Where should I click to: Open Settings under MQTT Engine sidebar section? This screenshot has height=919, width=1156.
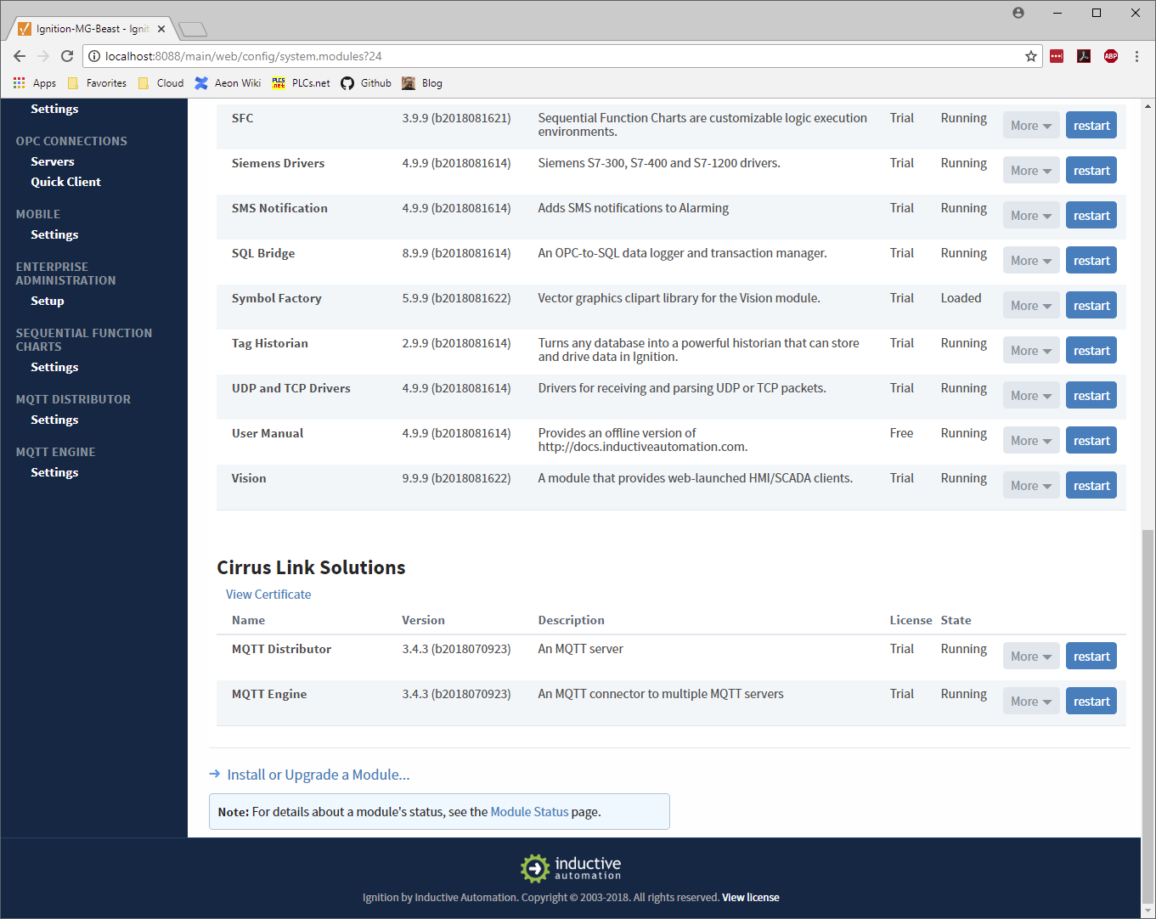tap(54, 472)
